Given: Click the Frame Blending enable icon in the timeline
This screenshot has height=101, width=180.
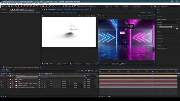Looking at the screenshot, I should 89,71.
